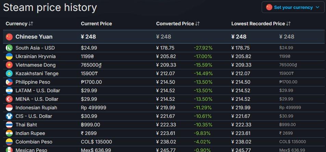Image resolution: width=326 pixels, height=152 pixels.
Task: Sort by Converted Price arrows icon
Action: click(197, 24)
